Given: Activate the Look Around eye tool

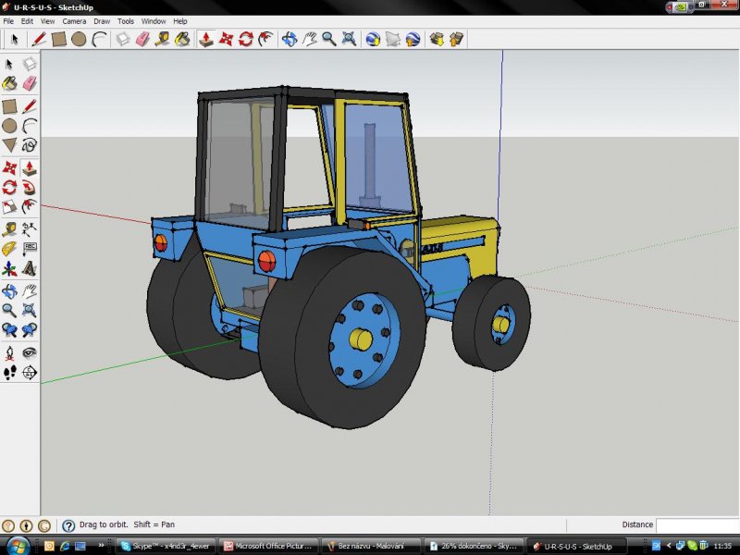Looking at the screenshot, I should [x=30, y=352].
